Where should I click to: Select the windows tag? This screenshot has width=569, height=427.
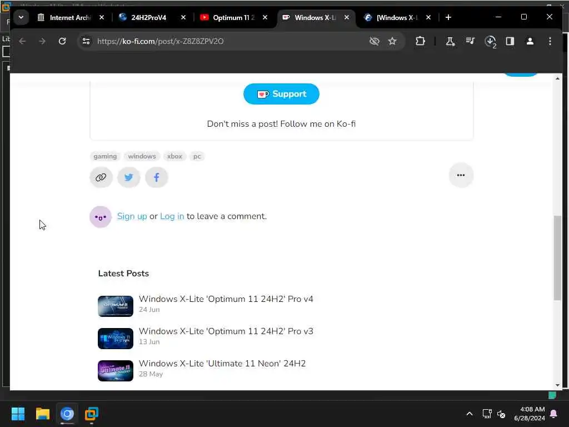click(x=142, y=156)
